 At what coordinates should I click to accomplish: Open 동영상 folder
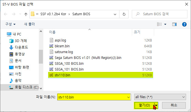(17, 54)
